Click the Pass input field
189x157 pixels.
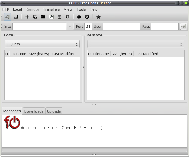(165, 26)
